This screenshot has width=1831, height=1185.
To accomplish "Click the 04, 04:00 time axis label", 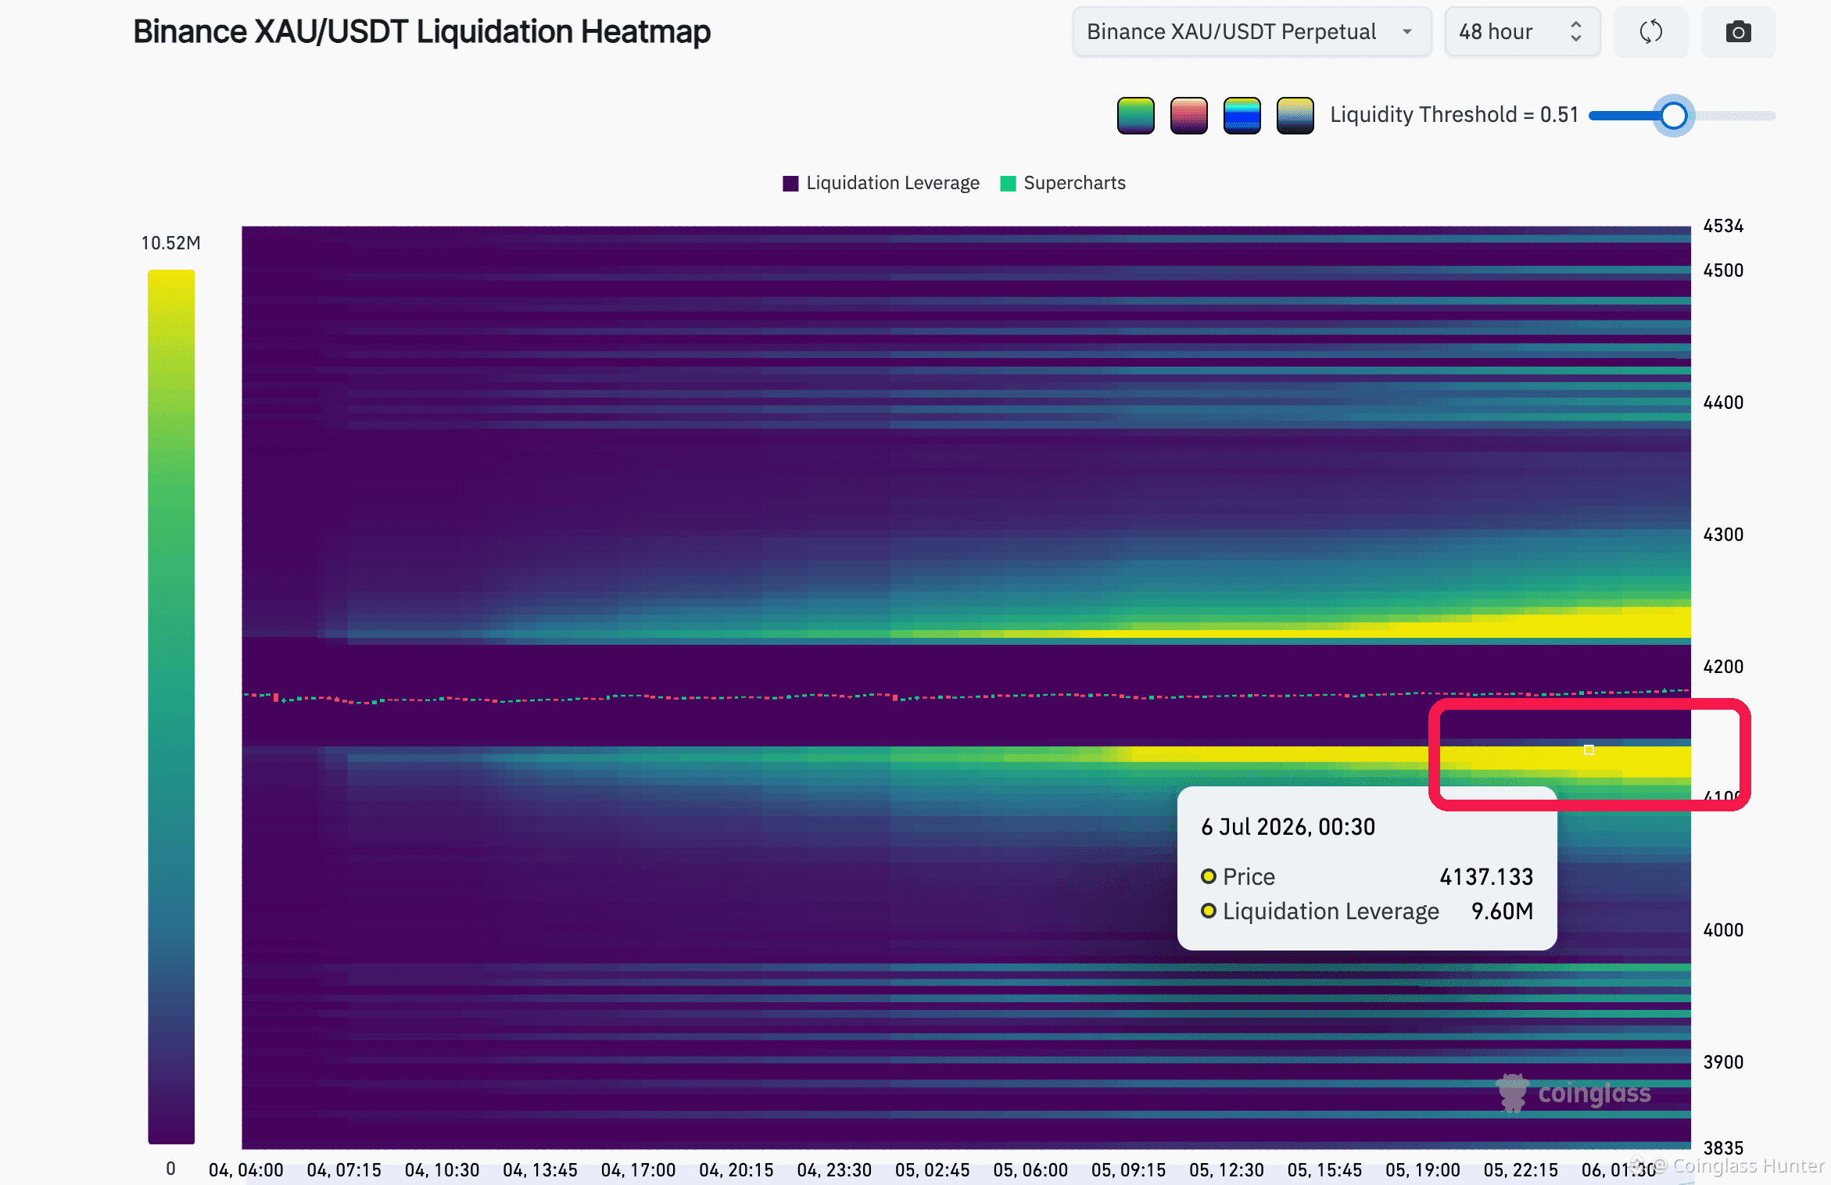I will pyautogui.click(x=246, y=1170).
